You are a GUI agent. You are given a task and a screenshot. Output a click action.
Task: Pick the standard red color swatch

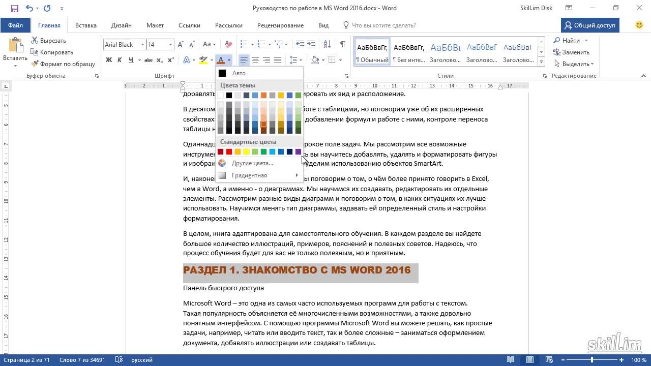tap(229, 151)
